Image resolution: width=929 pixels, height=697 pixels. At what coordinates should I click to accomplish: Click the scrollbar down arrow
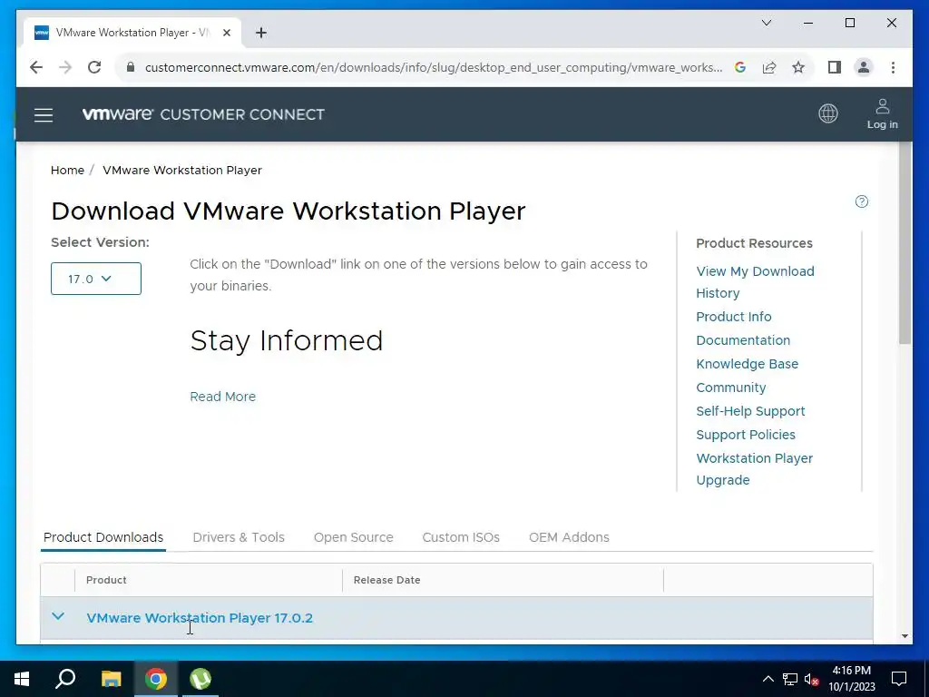(x=905, y=636)
